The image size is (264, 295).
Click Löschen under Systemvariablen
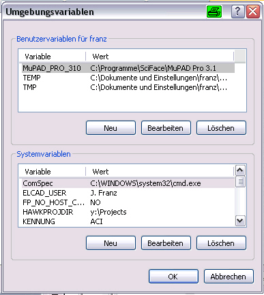(221, 243)
